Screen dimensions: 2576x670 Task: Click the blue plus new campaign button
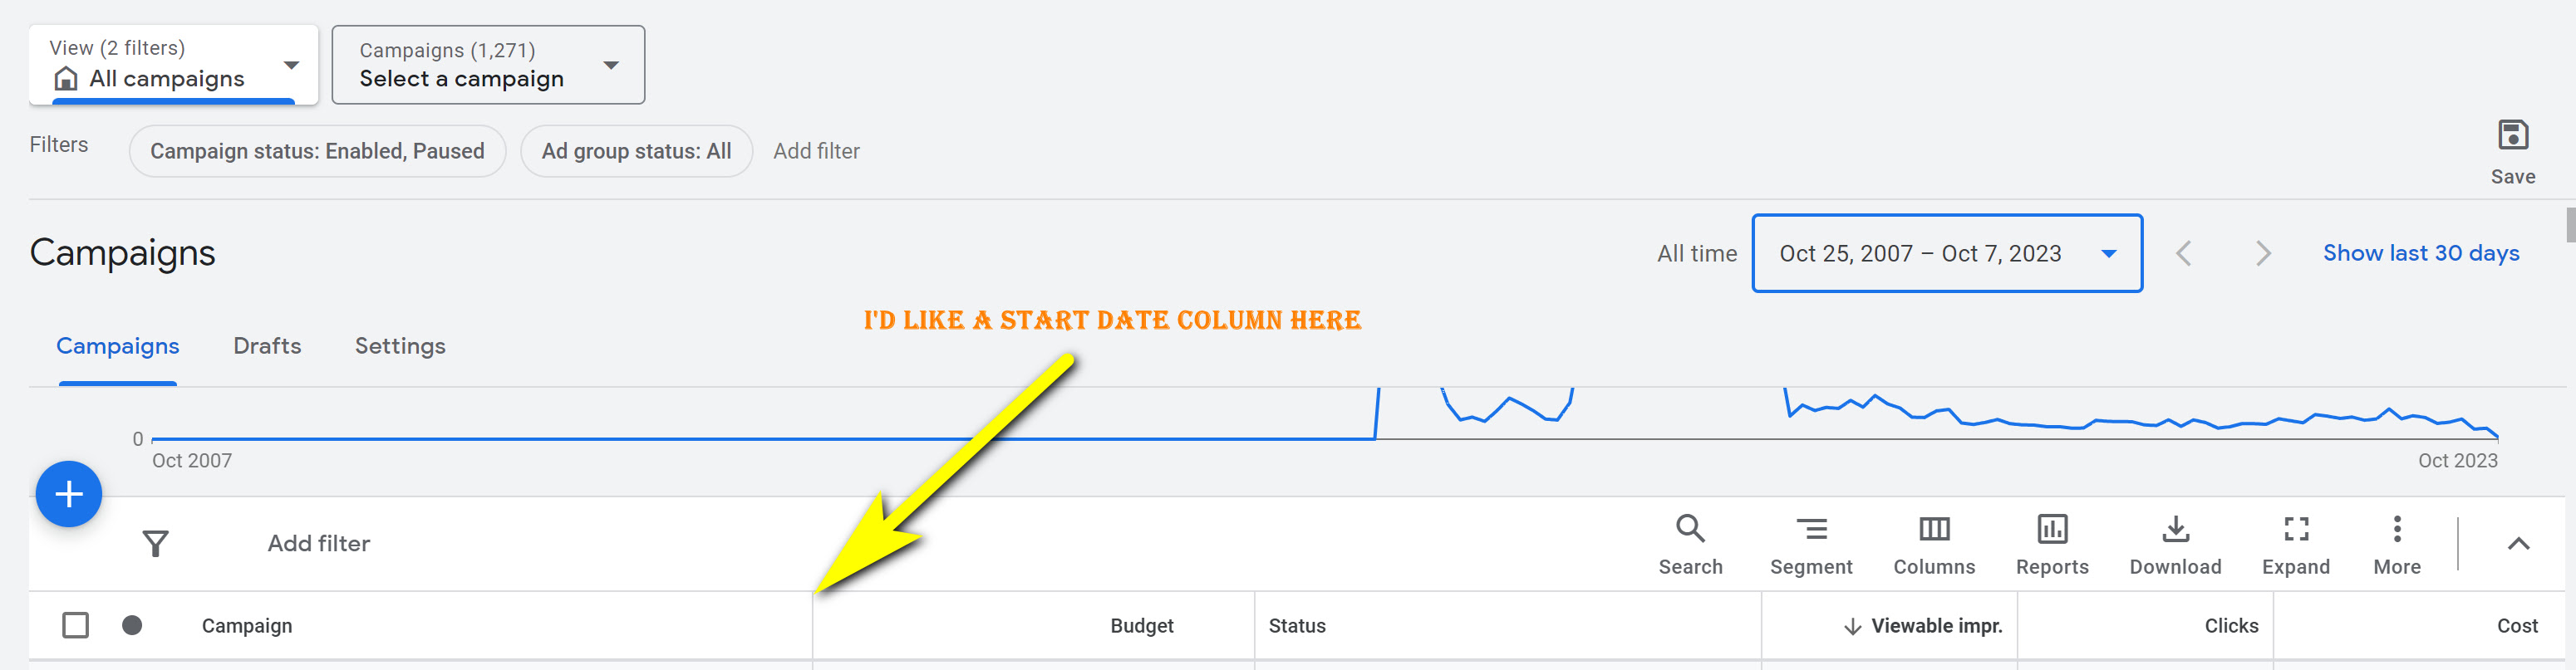point(69,493)
